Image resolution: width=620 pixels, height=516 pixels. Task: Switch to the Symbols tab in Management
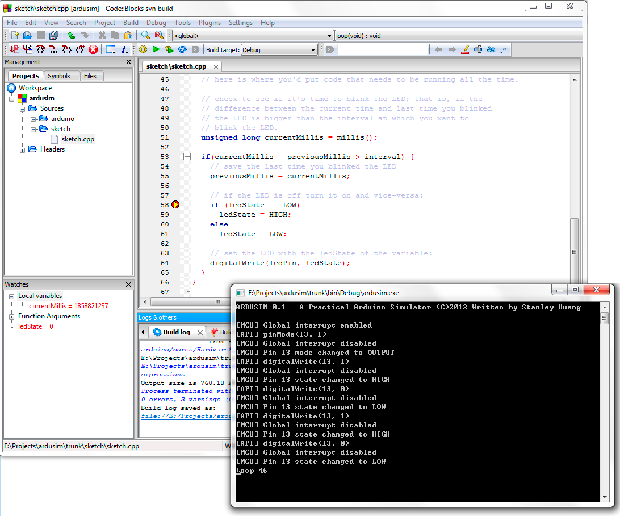pos(61,75)
